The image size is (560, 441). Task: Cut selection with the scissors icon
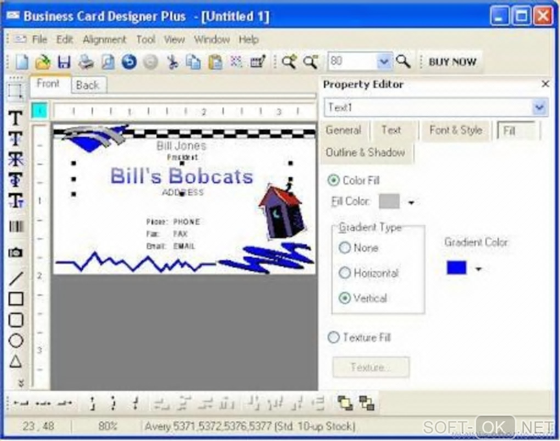click(172, 62)
